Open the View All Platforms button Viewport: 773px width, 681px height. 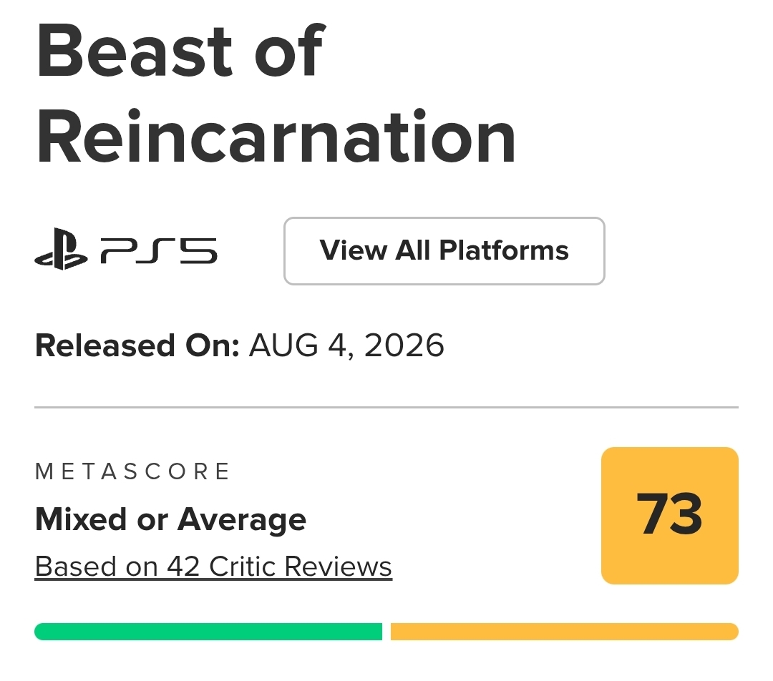(x=444, y=251)
